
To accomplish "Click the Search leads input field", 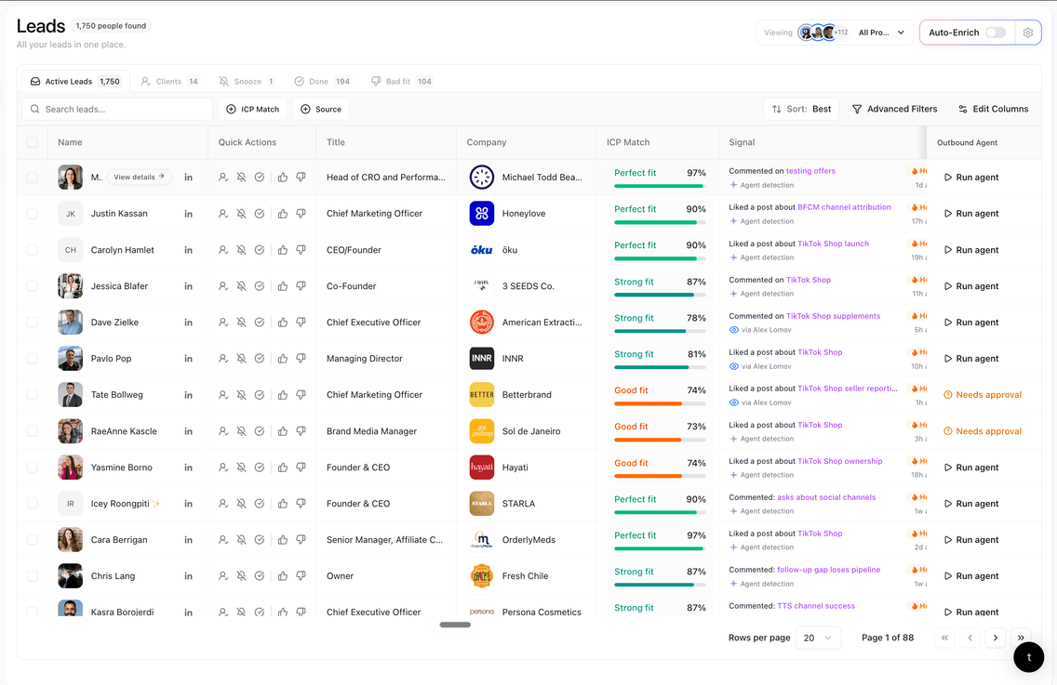I will 118,109.
